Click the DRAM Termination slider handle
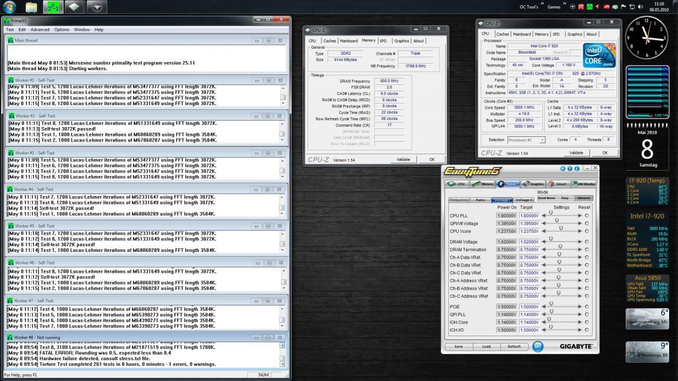678x381 pixels. tap(560, 246)
